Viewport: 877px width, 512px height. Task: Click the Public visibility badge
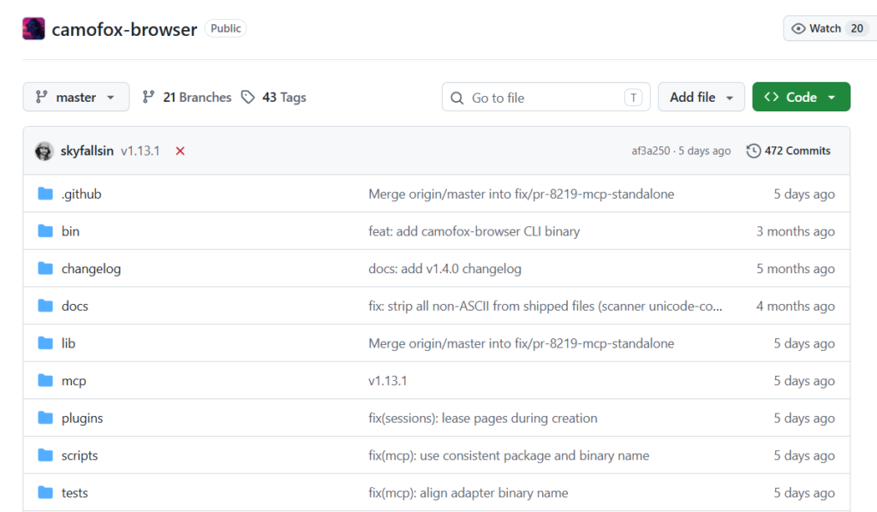225,28
